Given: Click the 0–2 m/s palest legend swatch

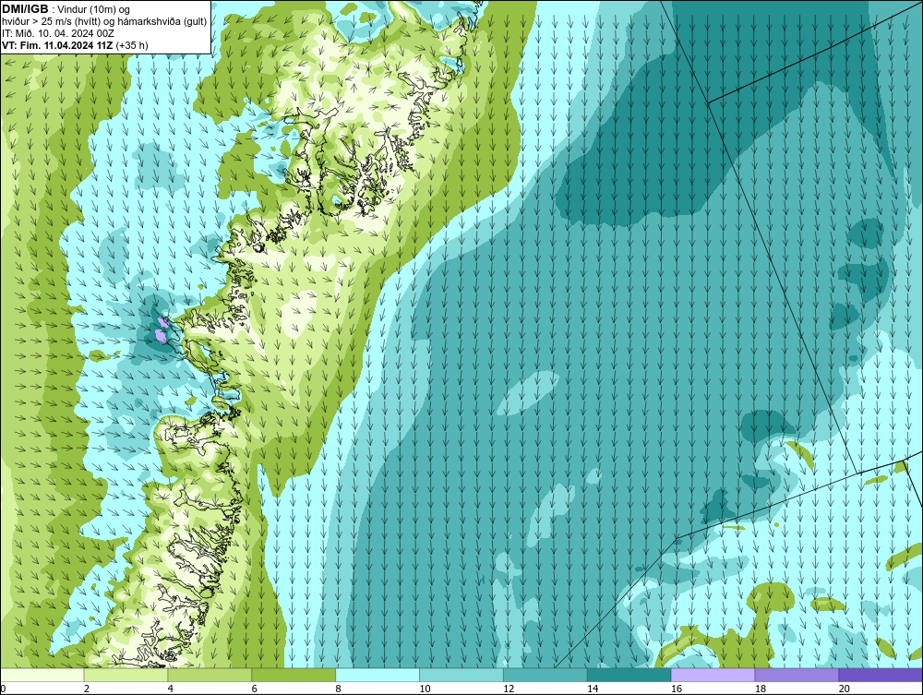Looking at the screenshot, I should click(x=42, y=675).
